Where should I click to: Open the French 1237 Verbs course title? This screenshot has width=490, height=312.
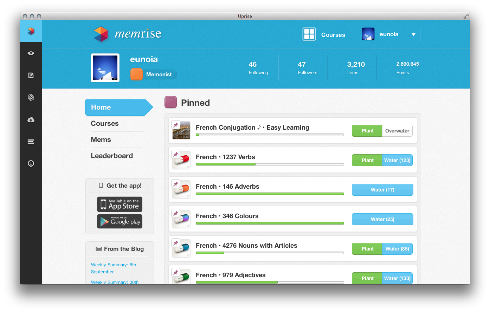point(225,157)
